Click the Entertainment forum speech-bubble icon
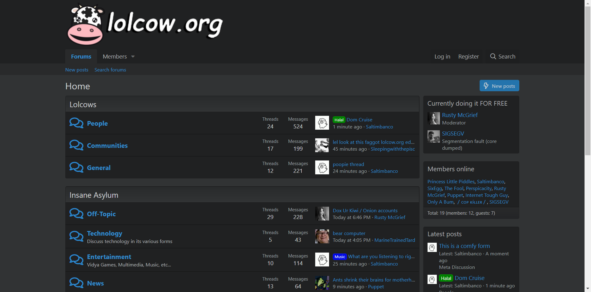Image resolution: width=591 pixels, height=292 pixels. click(x=76, y=260)
